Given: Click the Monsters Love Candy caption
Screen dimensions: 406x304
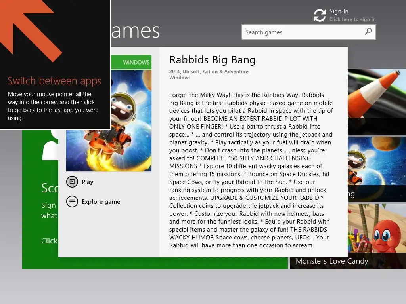Looking at the screenshot, I should 332,261.
